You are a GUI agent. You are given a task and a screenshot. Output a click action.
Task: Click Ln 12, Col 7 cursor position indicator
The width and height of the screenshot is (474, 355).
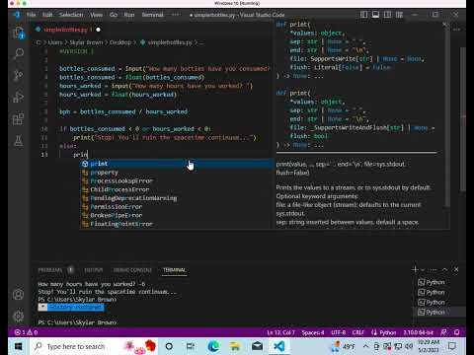coord(280,332)
